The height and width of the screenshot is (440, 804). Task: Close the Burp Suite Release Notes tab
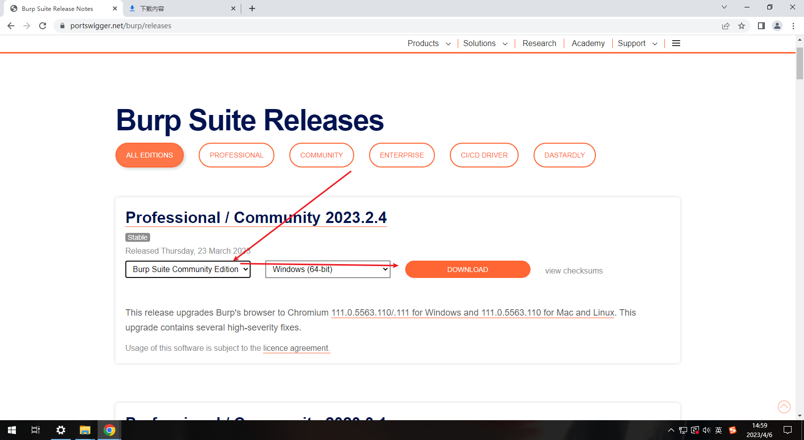(x=115, y=8)
